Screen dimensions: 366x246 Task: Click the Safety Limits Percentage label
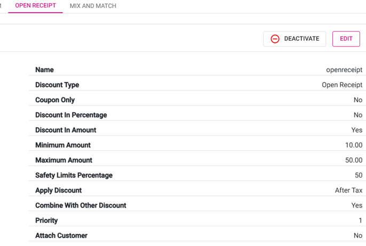pyautogui.click(x=74, y=175)
